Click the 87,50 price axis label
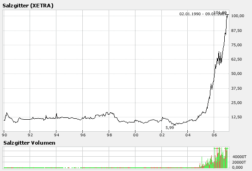252x171 pixels. point(236,31)
